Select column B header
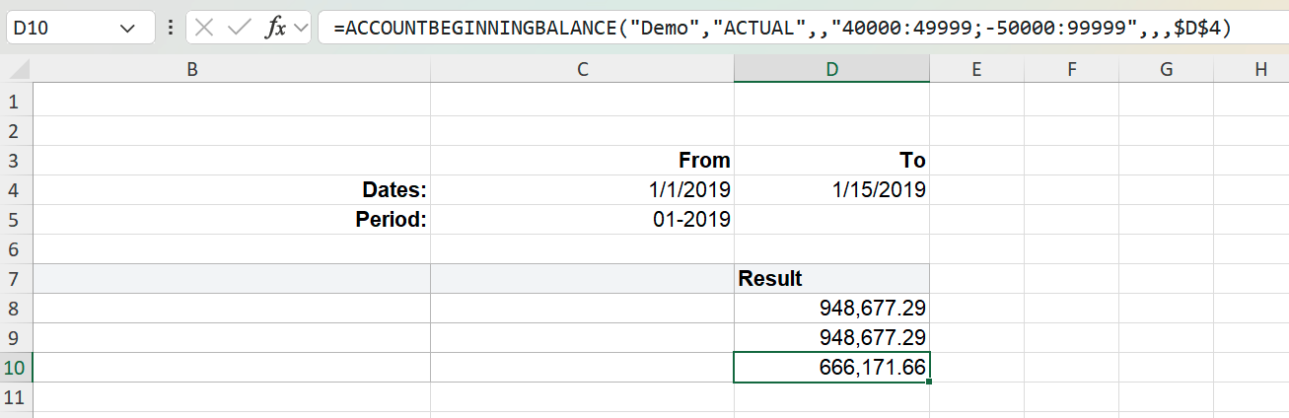Screen dimensions: 1289x418 (232, 69)
